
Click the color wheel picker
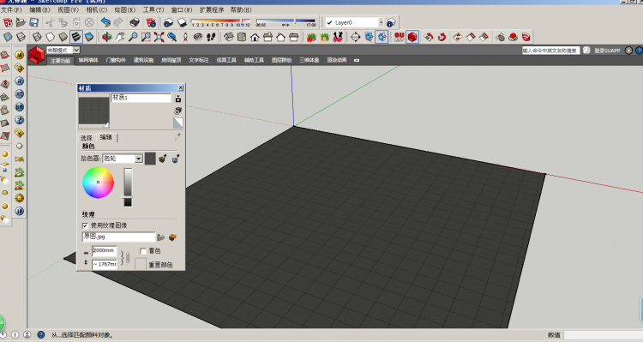click(98, 183)
